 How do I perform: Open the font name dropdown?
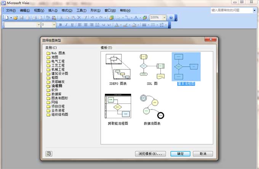(x=38, y=25)
